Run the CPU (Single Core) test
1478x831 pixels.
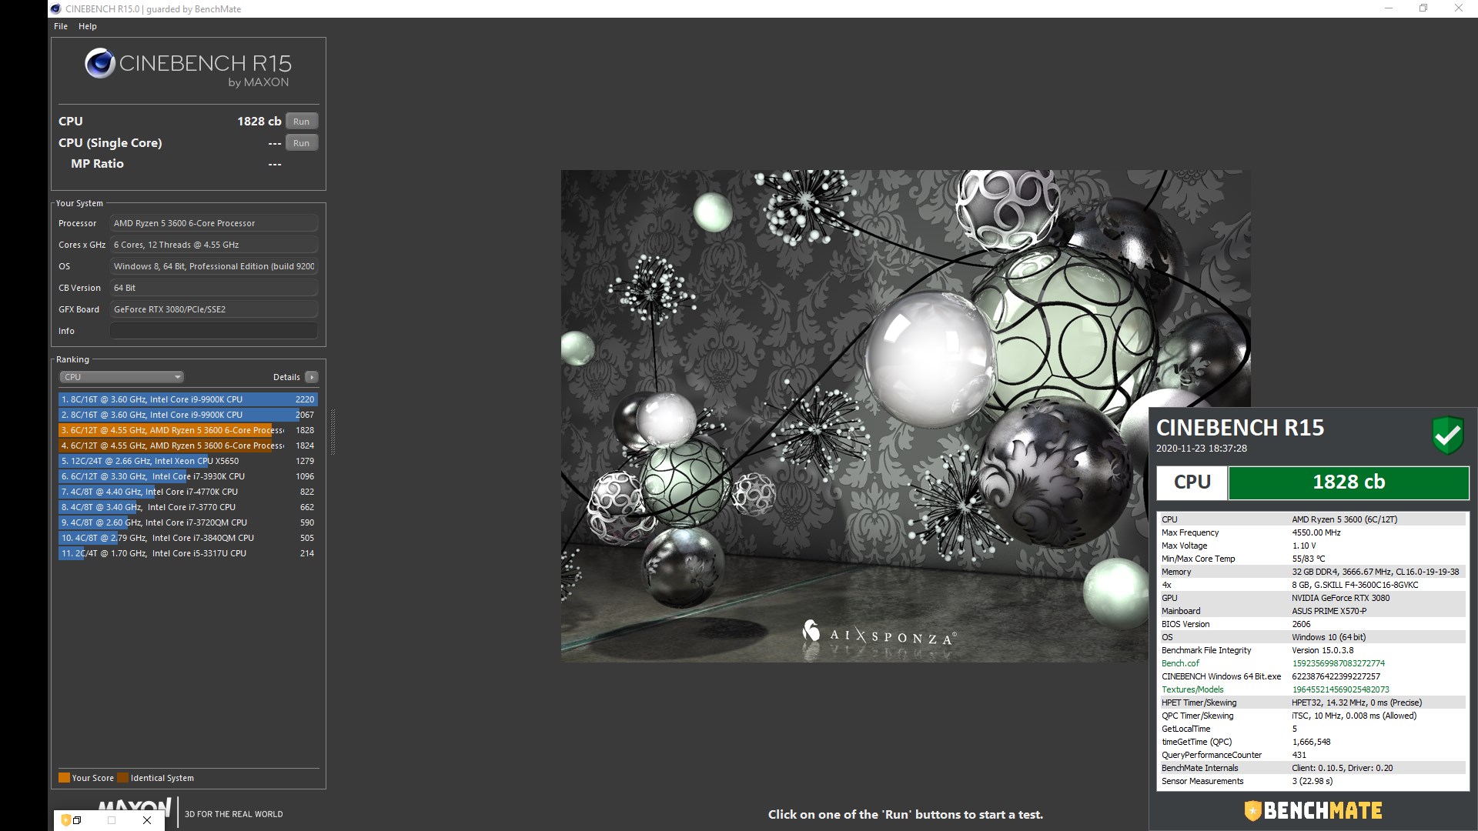302,143
